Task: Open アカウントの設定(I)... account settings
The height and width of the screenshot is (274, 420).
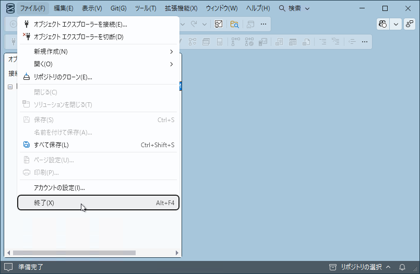Action: click(59, 187)
